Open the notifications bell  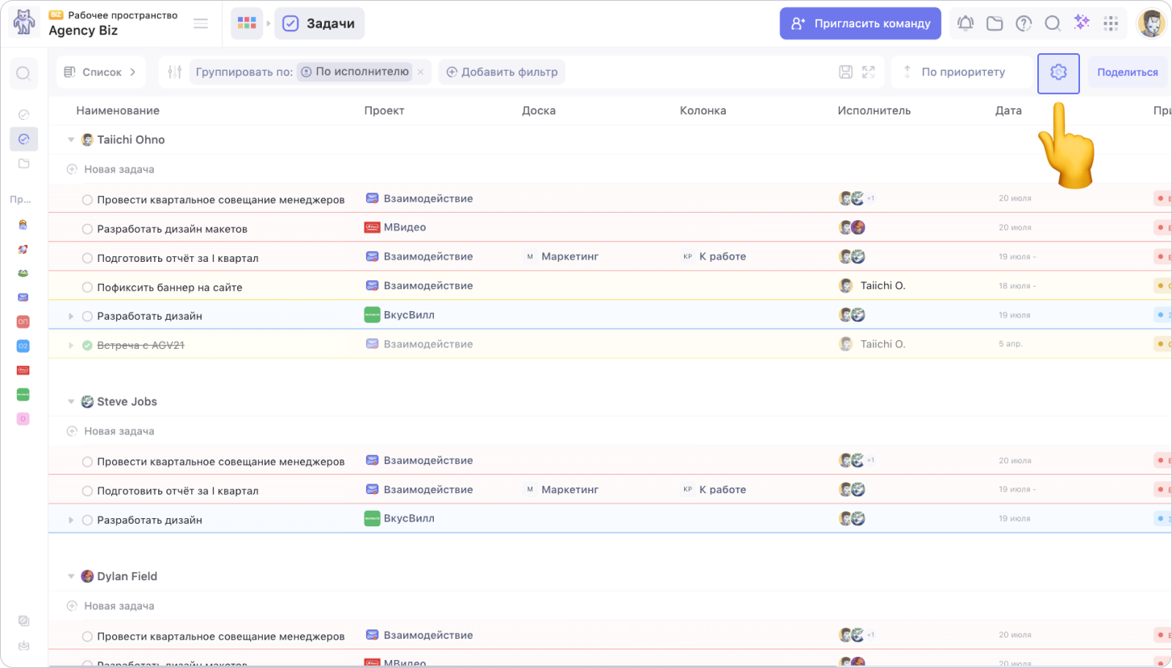(966, 23)
